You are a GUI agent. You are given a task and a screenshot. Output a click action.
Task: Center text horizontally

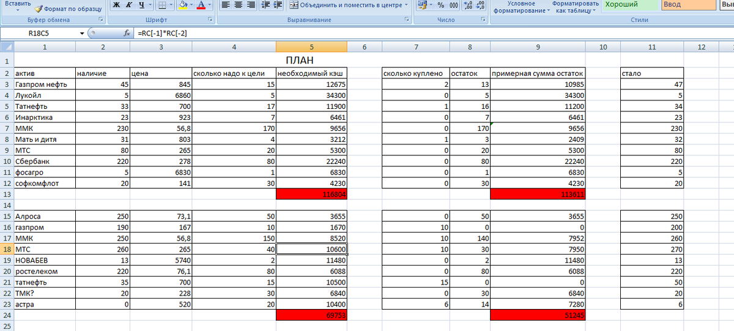point(238,5)
